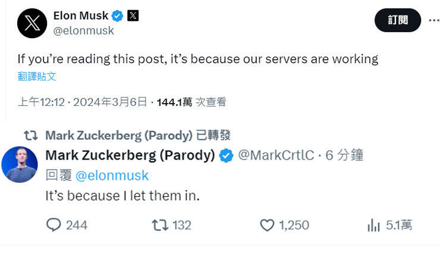Click the retweet icon beside 已轉發 label

(30, 135)
